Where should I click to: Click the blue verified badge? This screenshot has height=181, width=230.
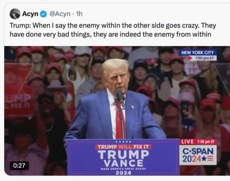(x=43, y=14)
